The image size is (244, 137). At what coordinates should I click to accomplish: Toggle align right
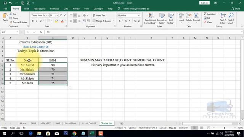coord(79,21)
